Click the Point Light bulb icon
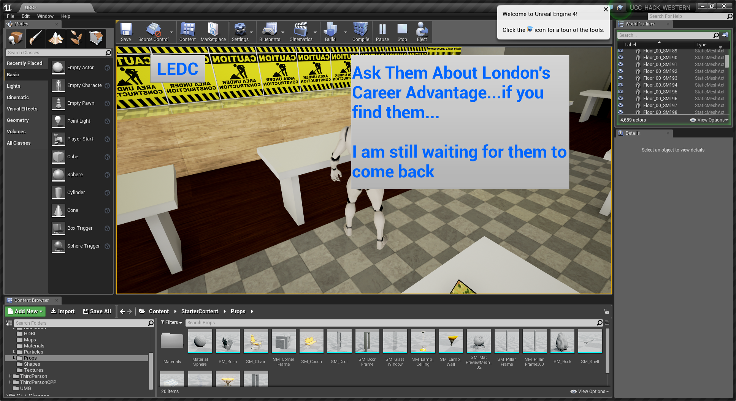The height and width of the screenshot is (401, 736). pos(58,121)
